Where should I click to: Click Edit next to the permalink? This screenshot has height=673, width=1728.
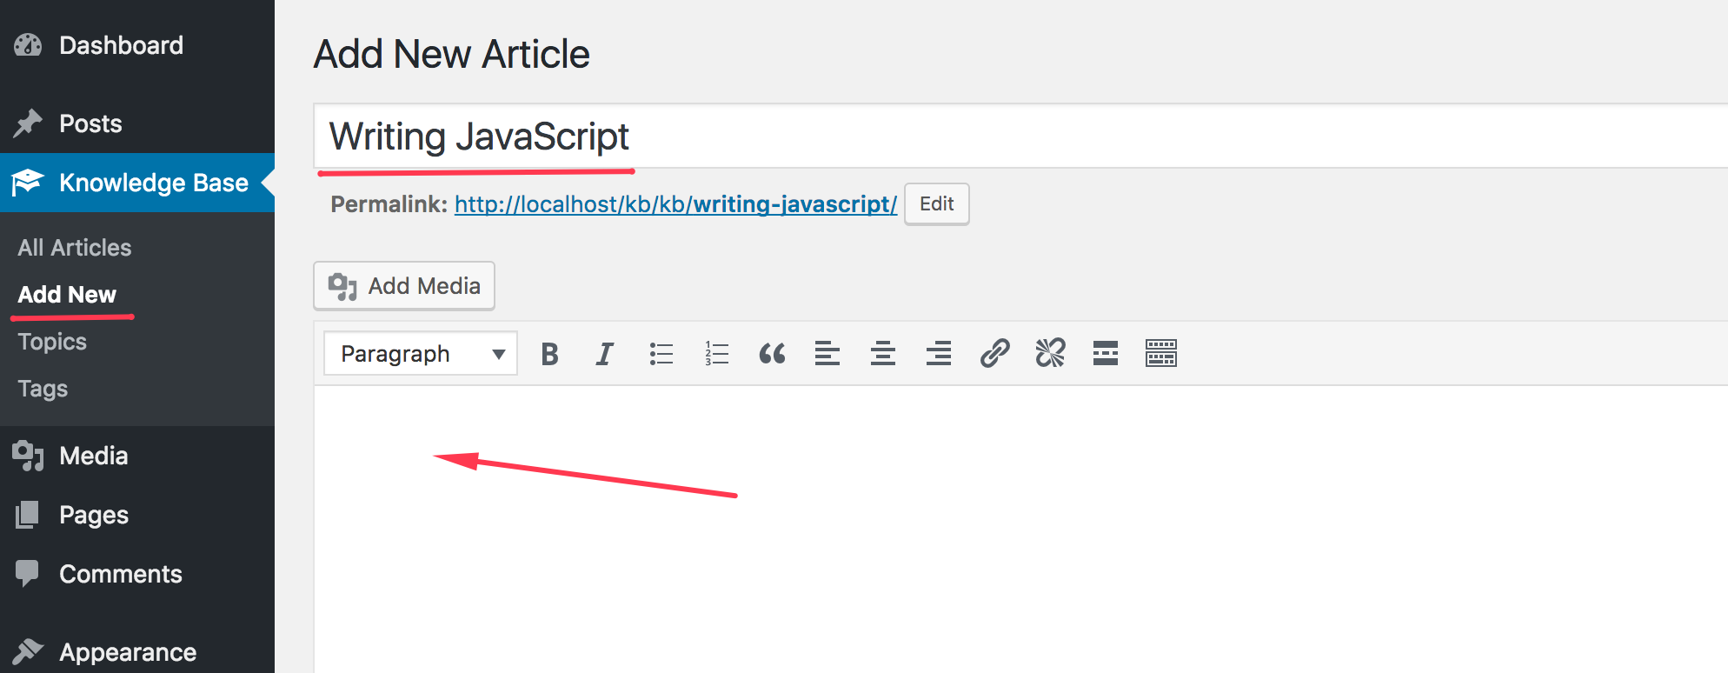pyautogui.click(x=937, y=204)
